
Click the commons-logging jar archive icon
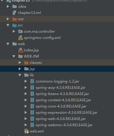(32, 81)
